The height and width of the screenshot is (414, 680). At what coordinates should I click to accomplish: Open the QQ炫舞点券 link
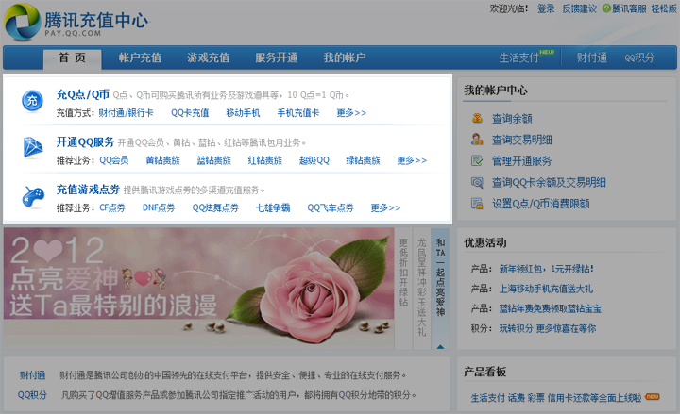(x=215, y=207)
